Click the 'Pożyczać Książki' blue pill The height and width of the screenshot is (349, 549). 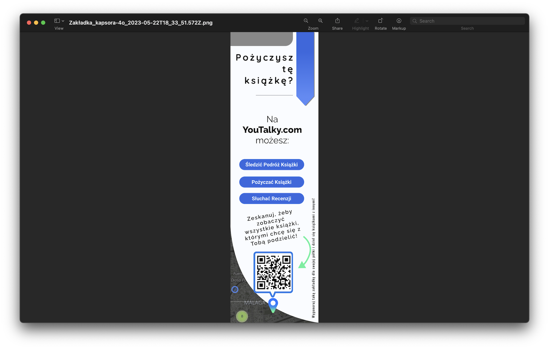(271, 182)
